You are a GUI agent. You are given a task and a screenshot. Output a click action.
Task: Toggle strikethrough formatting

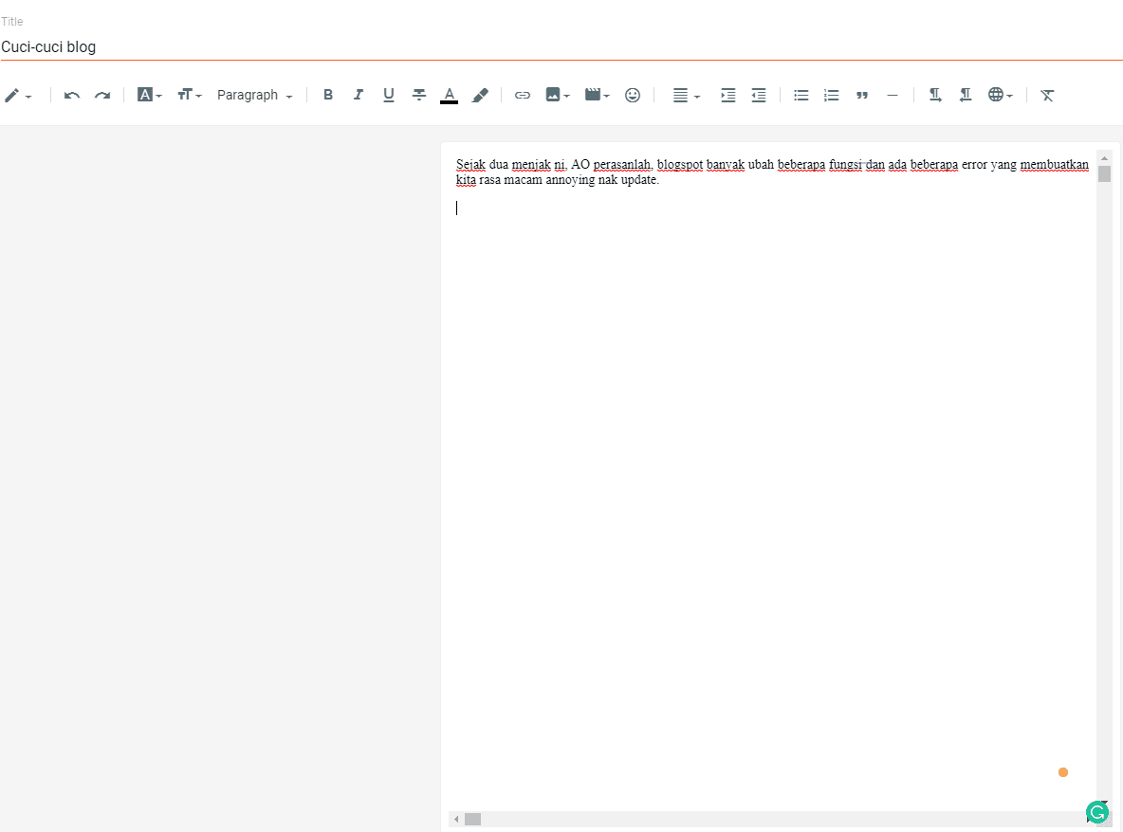[419, 95]
